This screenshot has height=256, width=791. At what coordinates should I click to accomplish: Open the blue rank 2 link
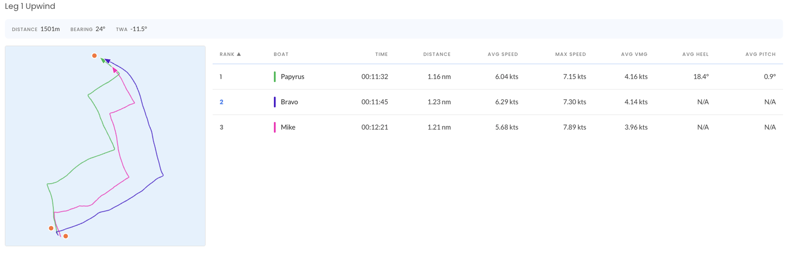[221, 102]
